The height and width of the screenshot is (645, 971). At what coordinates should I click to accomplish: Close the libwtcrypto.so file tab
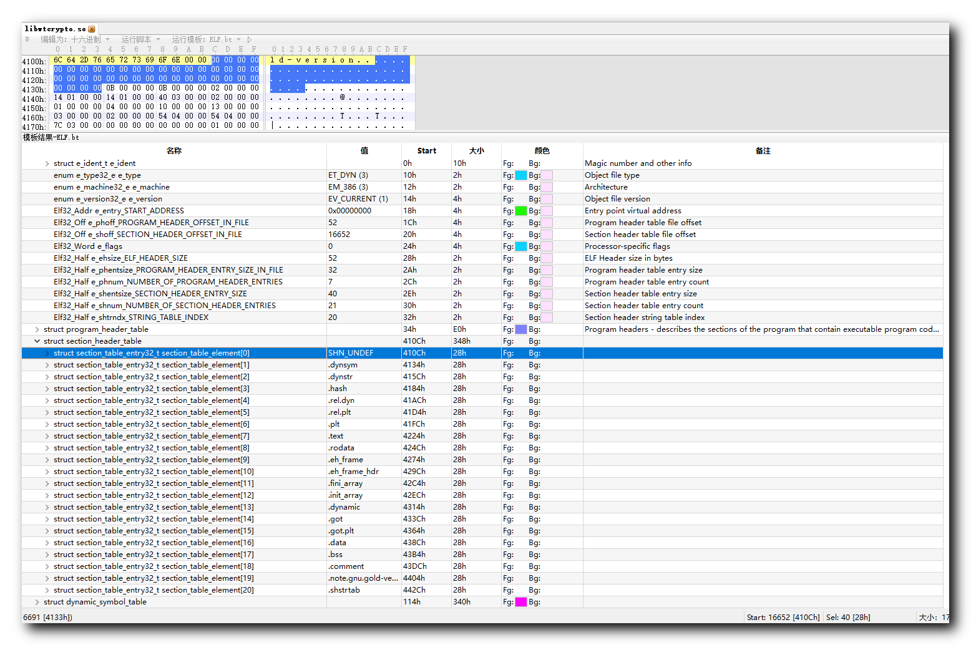point(92,29)
